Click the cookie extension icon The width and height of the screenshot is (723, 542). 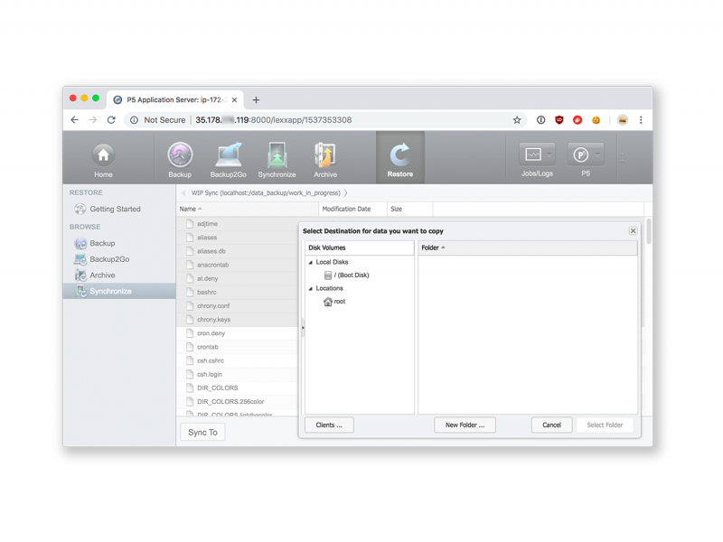596,120
